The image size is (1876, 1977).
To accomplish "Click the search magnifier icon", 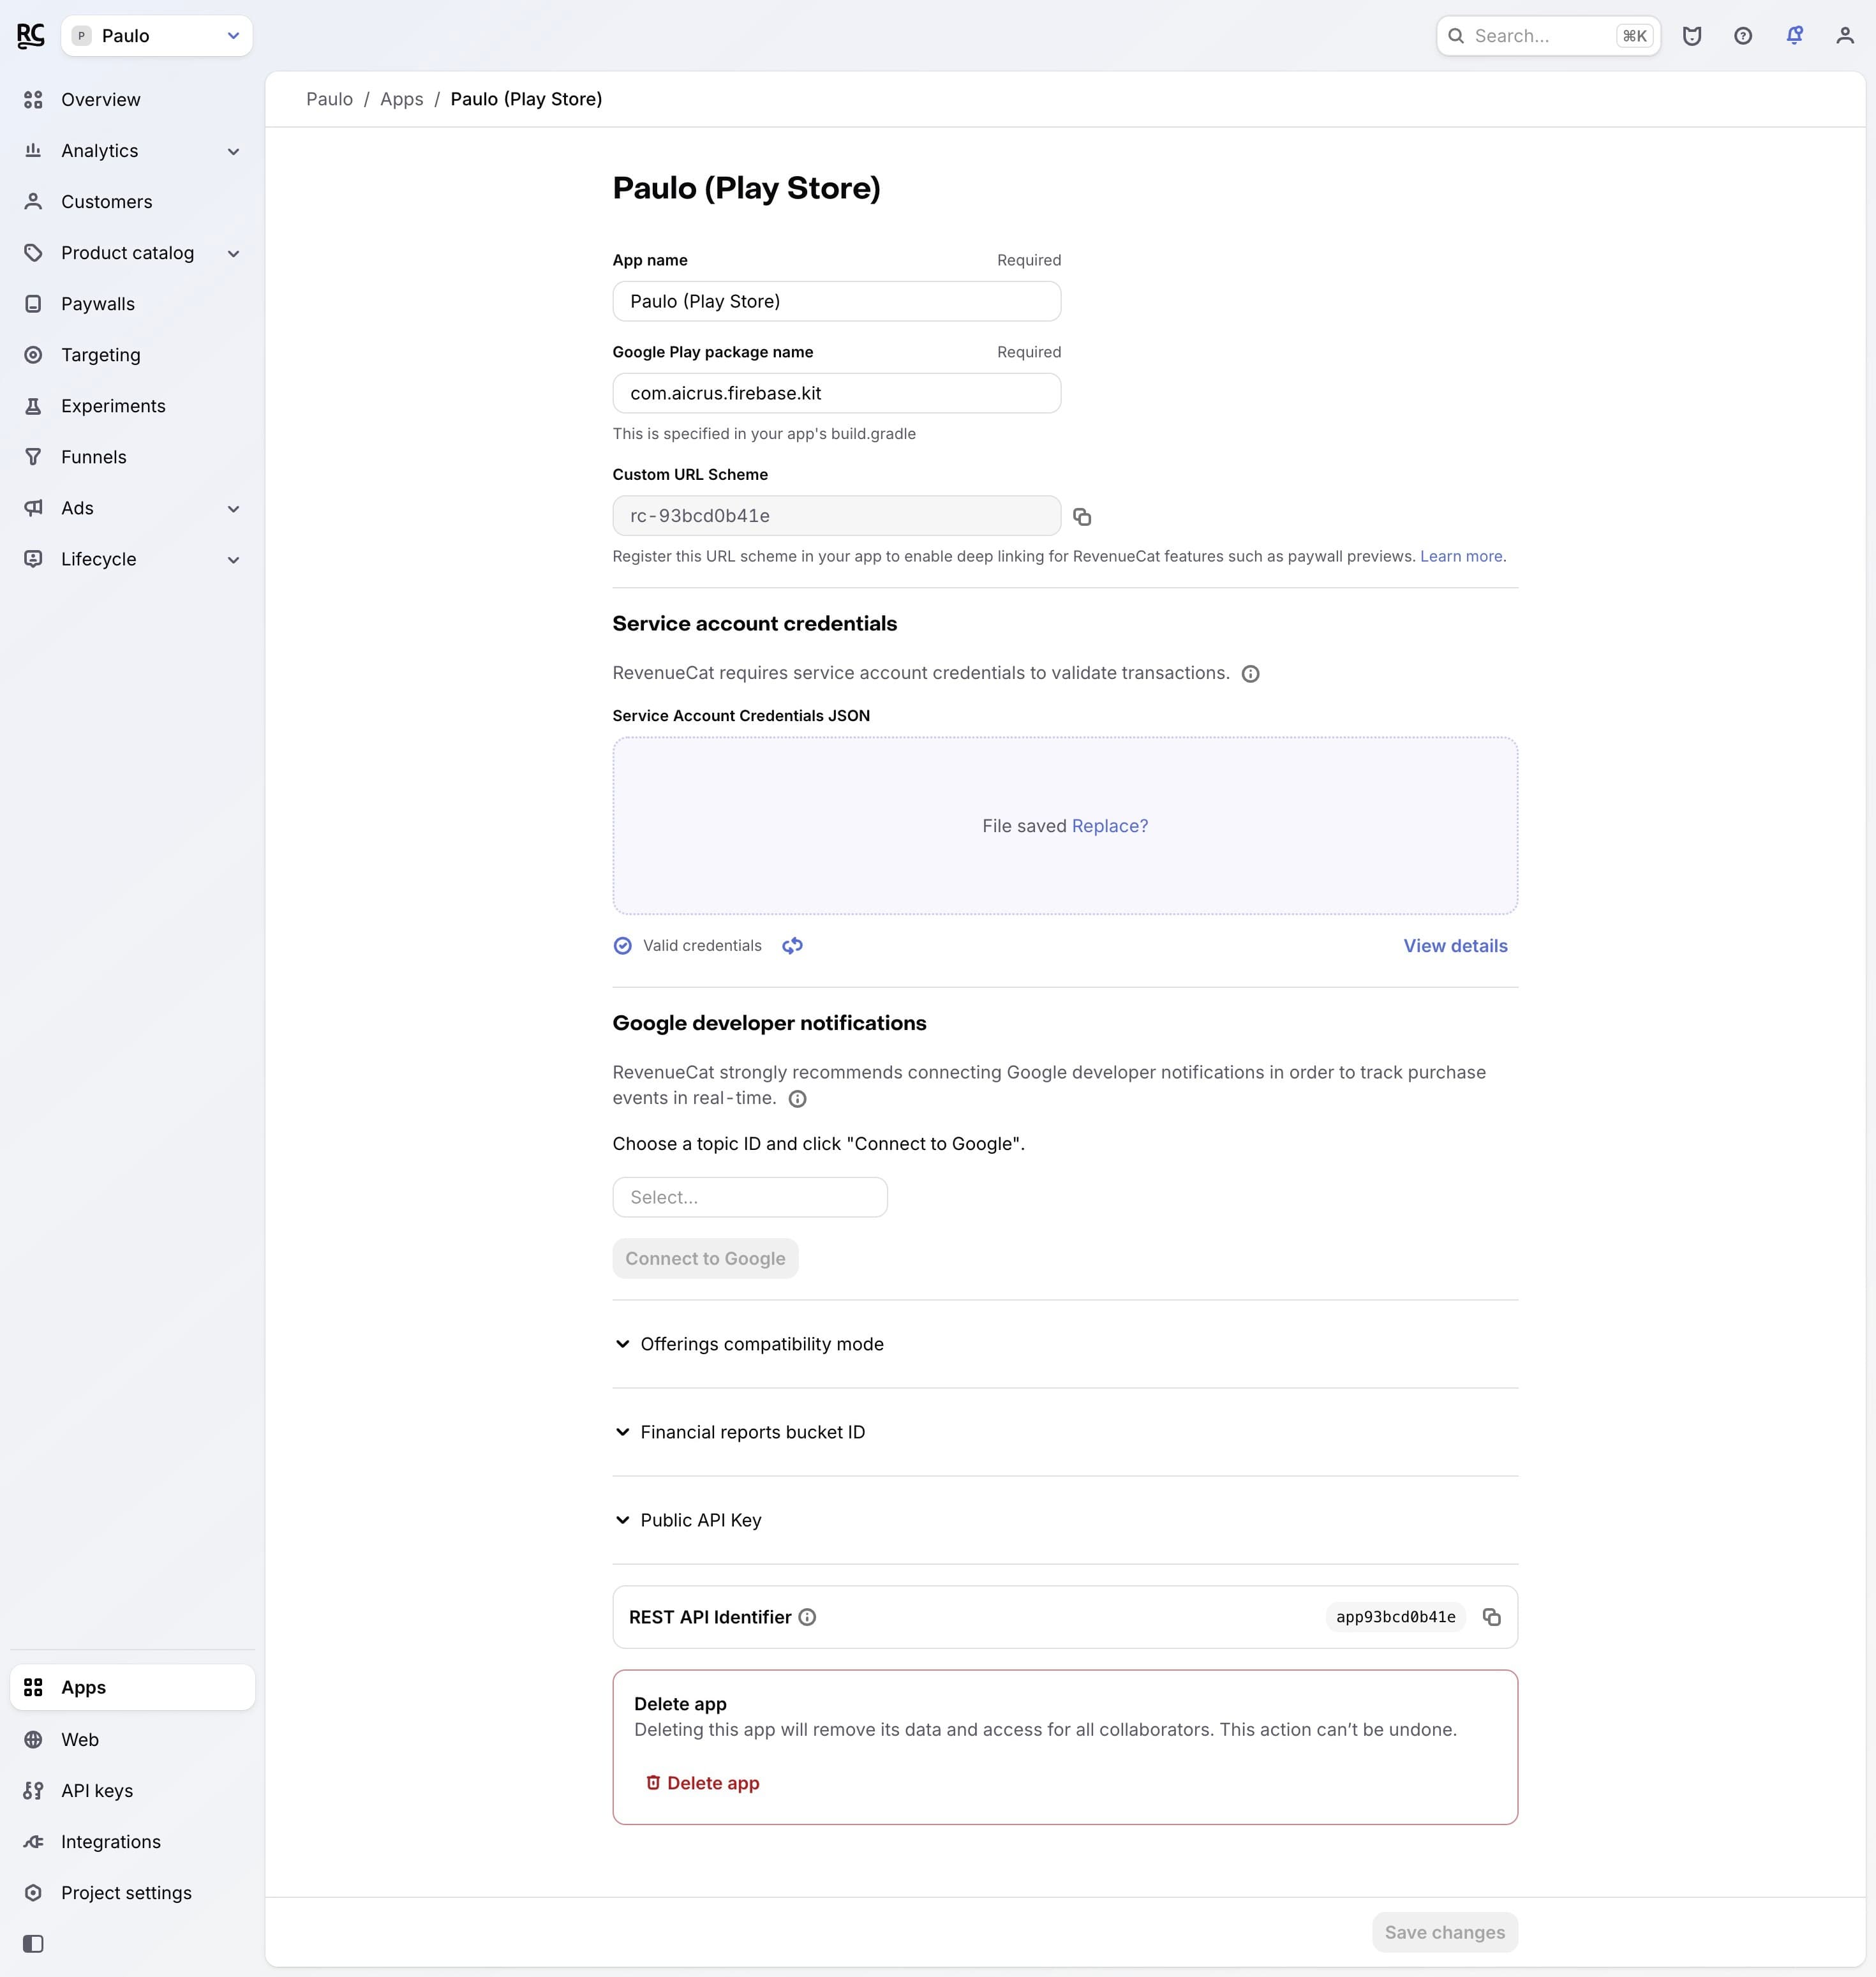I will point(1456,36).
